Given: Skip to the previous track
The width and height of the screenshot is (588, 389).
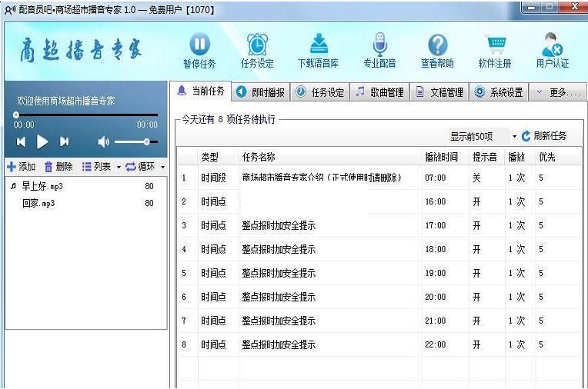Looking at the screenshot, I should (x=21, y=142).
